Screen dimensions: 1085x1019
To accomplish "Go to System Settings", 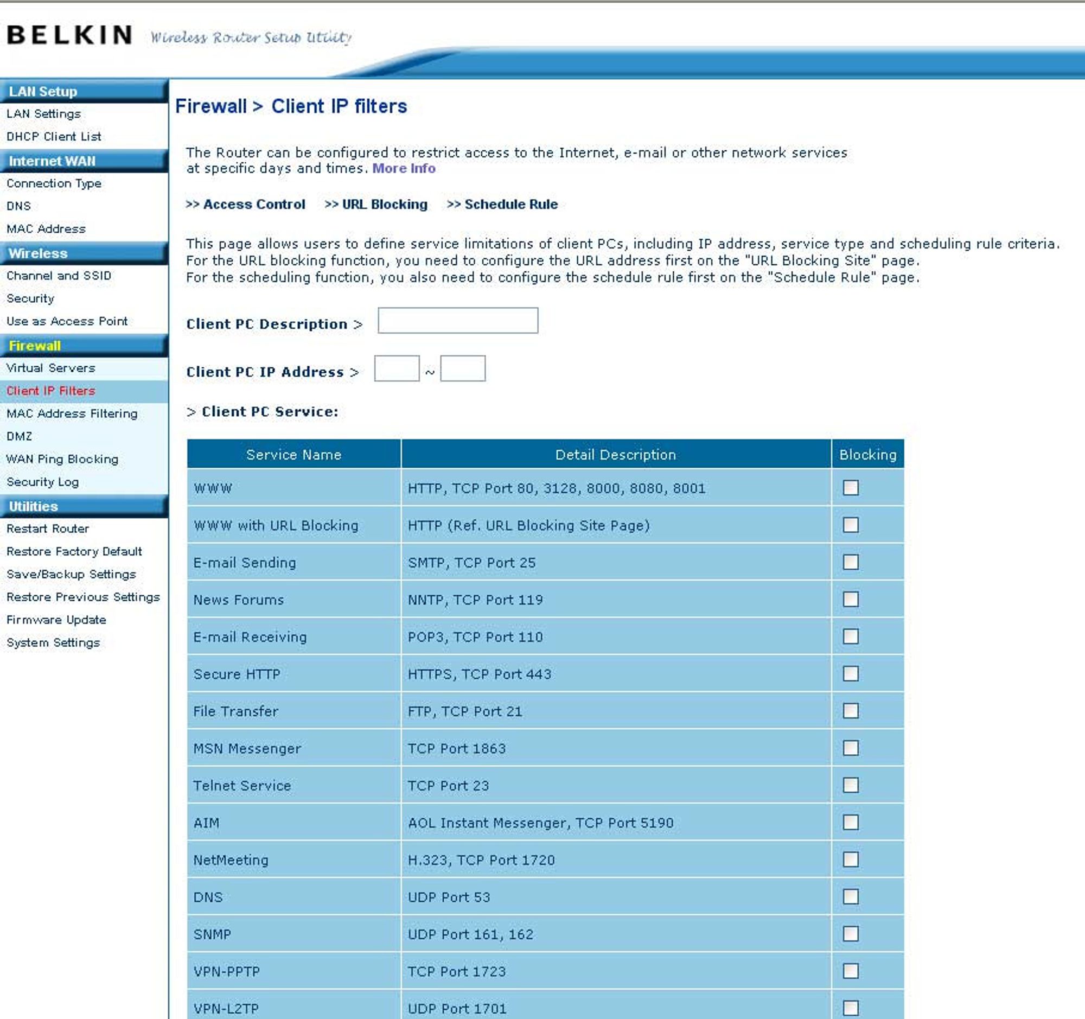I will click(53, 642).
